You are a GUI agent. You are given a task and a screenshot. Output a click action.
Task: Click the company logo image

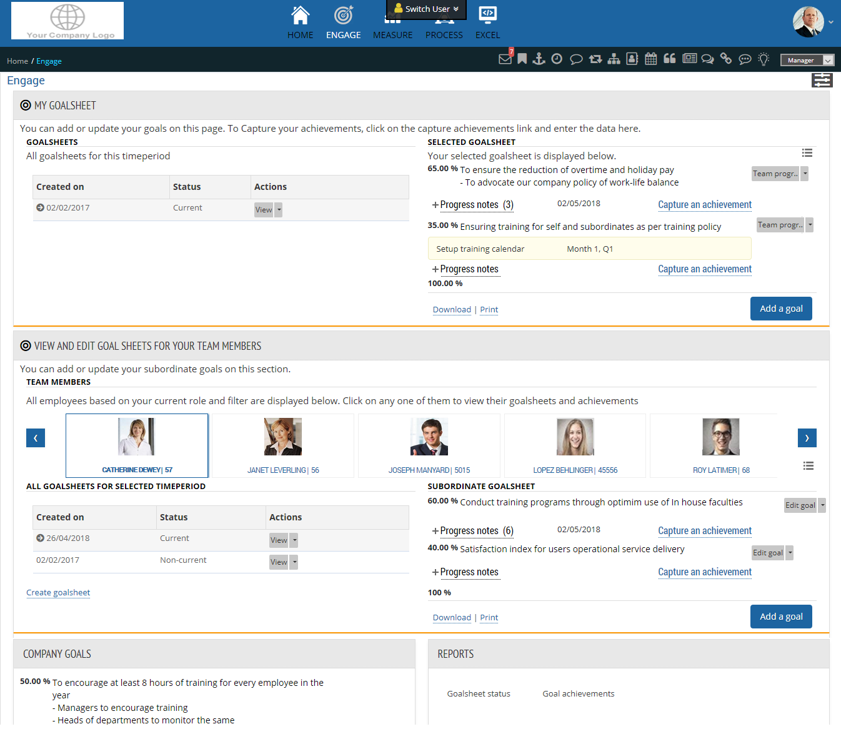[67, 21]
